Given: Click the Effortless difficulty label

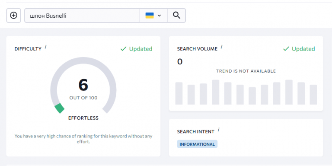Looking at the screenshot, I should point(83,118).
